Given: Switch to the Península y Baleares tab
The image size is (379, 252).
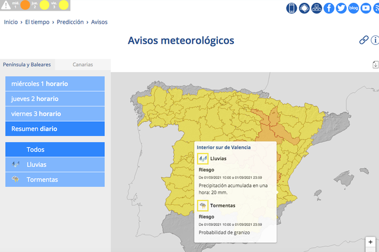Looking at the screenshot, I should 27,64.
